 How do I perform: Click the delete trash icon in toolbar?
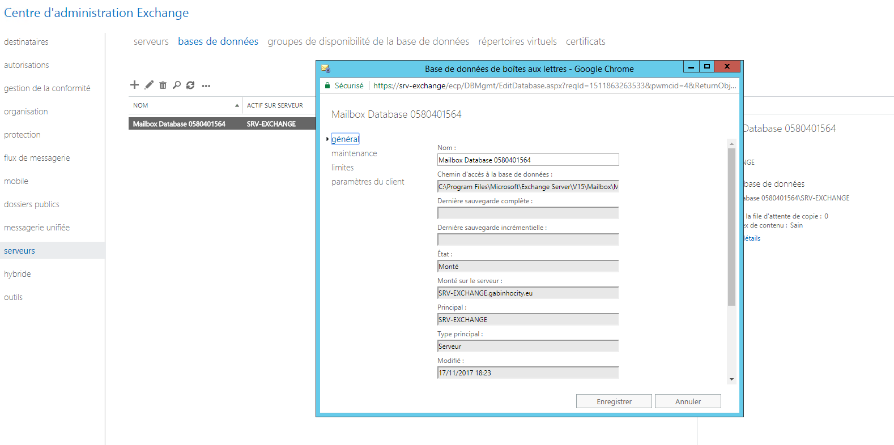(x=163, y=85)
